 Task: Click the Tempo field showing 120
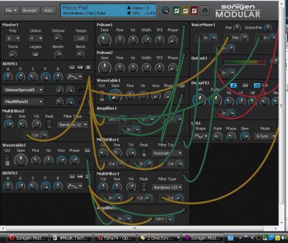coord(81,38)
